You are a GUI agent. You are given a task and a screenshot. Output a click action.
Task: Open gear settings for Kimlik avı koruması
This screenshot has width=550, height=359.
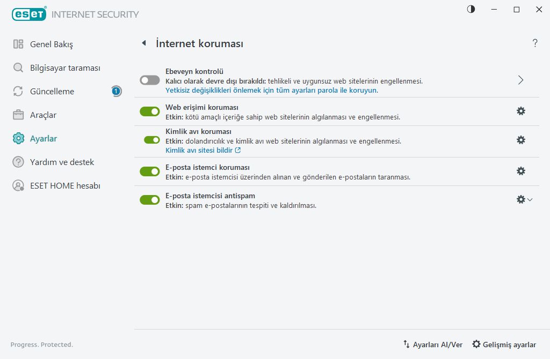520,140
